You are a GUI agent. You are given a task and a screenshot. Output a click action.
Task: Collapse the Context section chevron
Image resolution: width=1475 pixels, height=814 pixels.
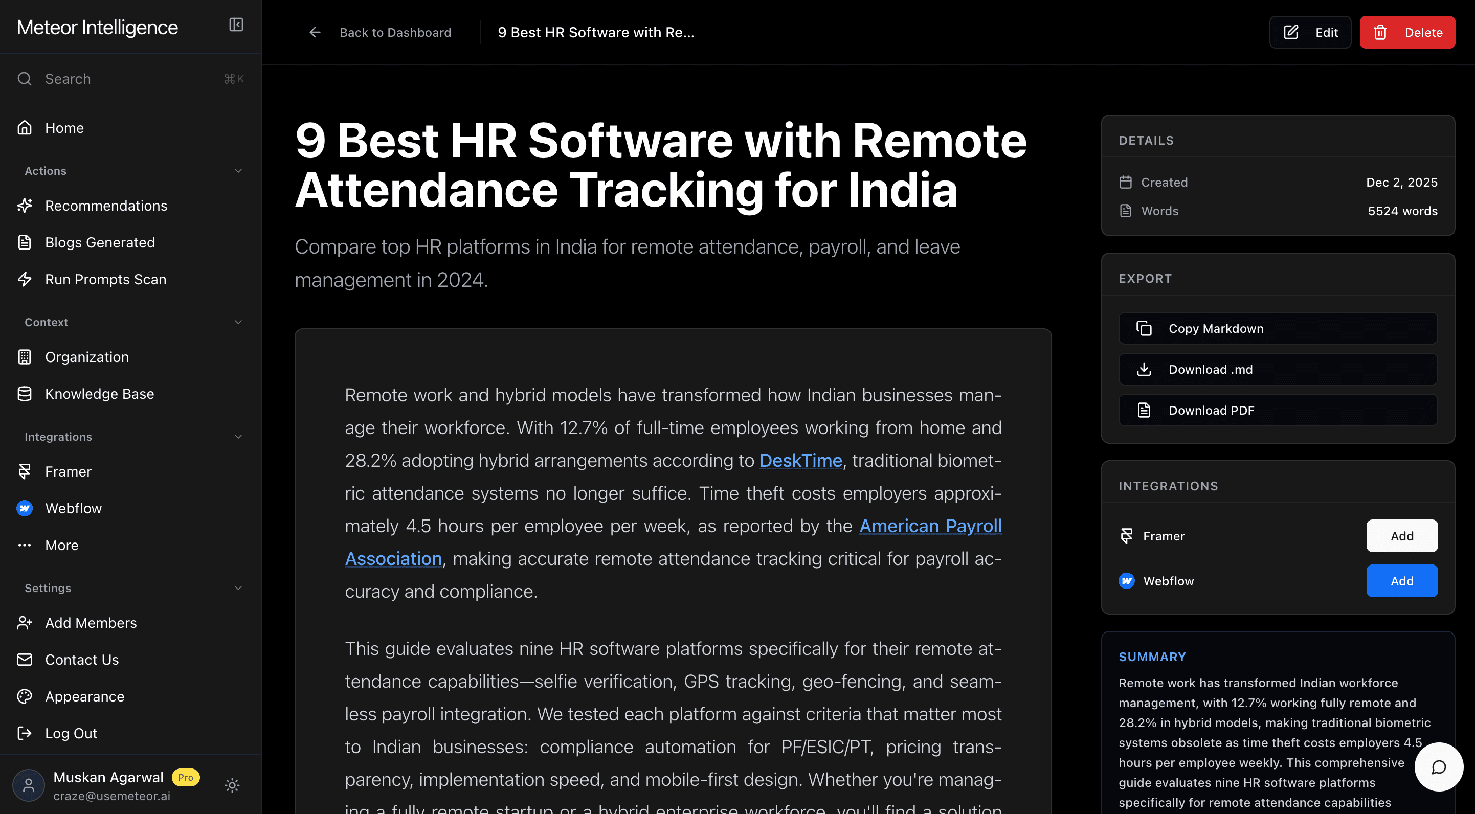tap(238, 322)
